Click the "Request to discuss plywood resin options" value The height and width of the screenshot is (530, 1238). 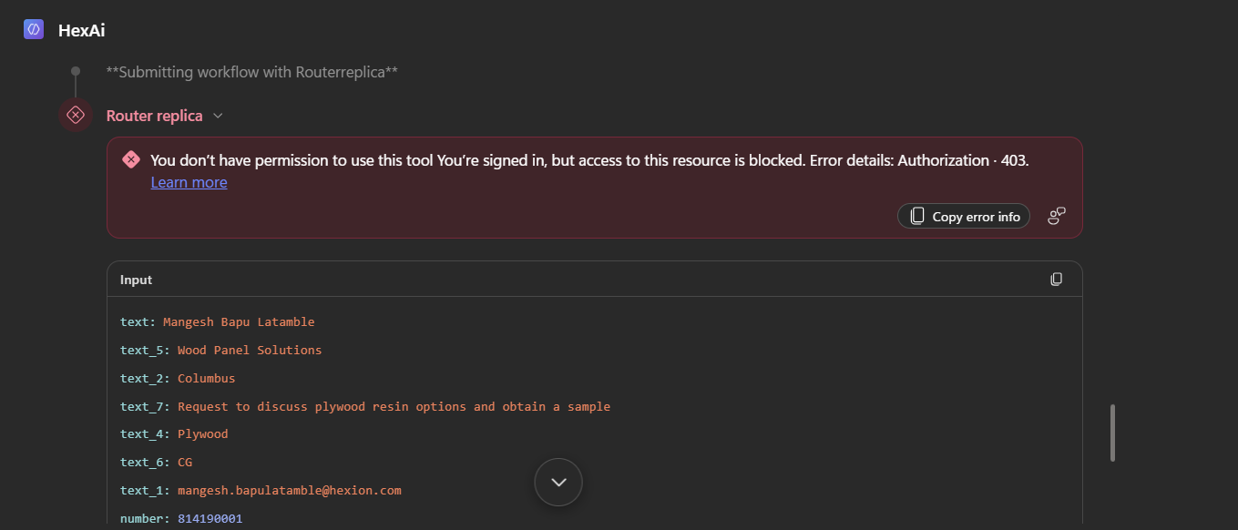tap(394, 406)
